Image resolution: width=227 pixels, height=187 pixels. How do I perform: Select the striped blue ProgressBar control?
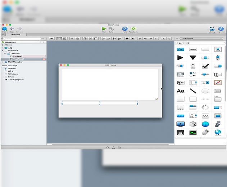pyautogui.click(x=180, y=116)
